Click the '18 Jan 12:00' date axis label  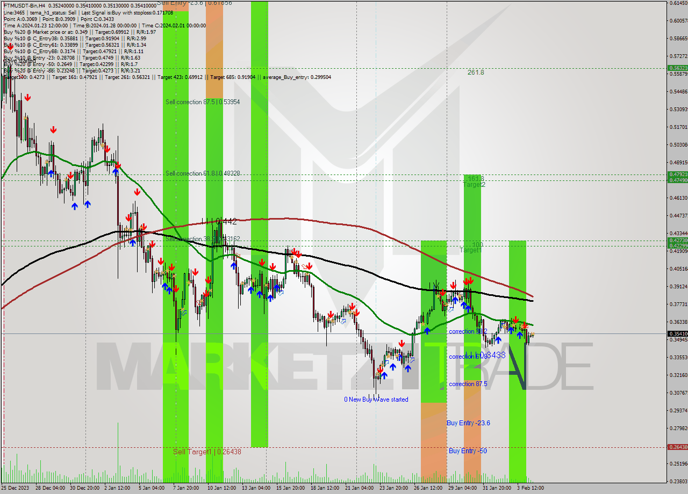point(325,488)
